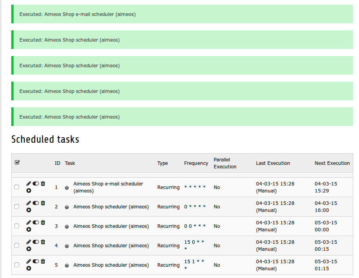Check the box next to task ID 5
The image size is (359, 278).
tap(17, 265)
